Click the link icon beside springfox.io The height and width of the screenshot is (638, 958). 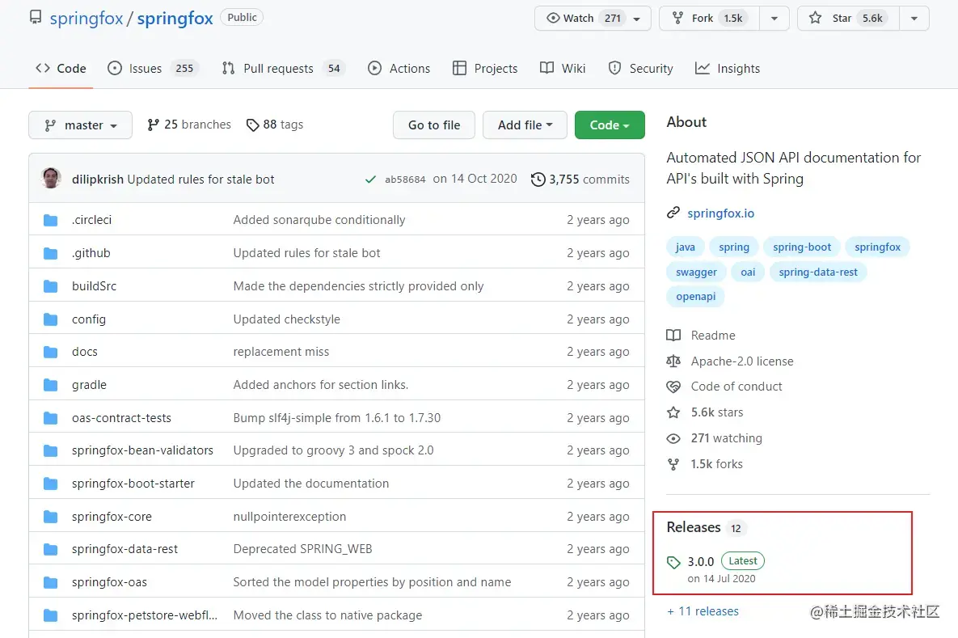[673, 213]
